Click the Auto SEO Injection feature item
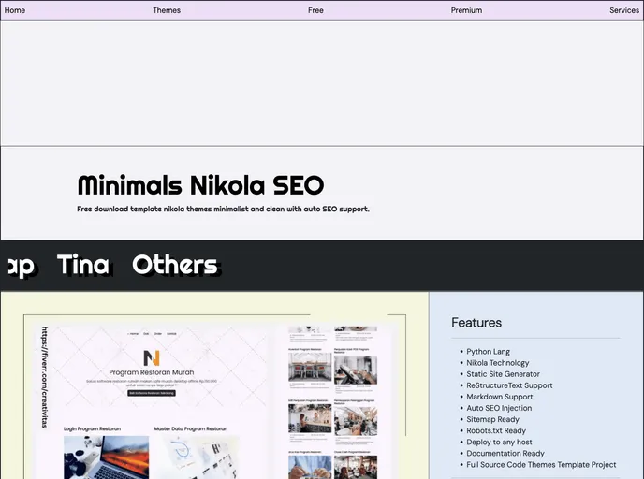Image resolution: width=644 pixels, height=479 pixels. coord(499,408)
